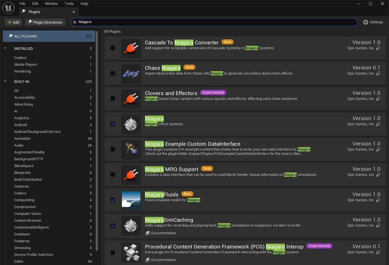Open Epic Games link icon for Example Custom DataInterface

378,149
